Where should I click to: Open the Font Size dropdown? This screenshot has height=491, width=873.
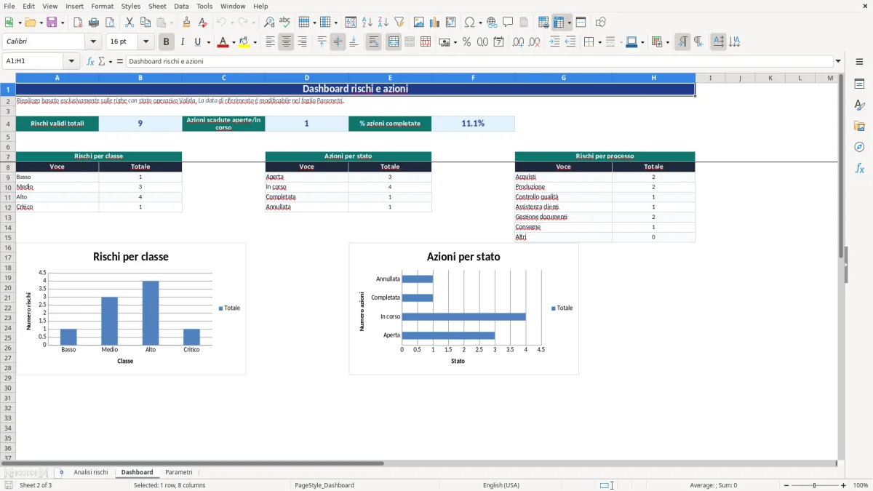(x=145, y=42)
